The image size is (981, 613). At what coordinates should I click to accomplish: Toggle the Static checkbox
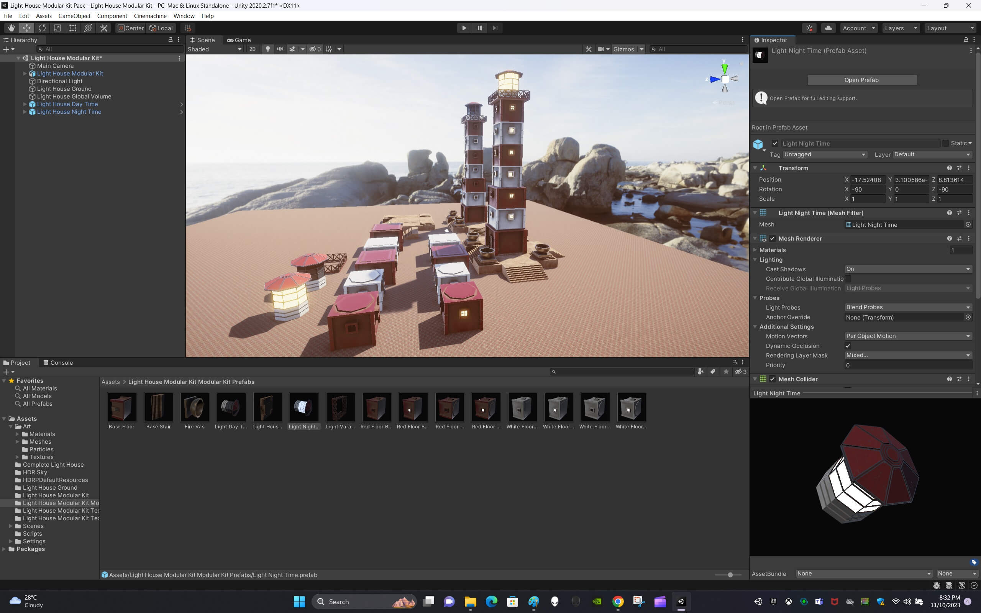tap(945, 143)
